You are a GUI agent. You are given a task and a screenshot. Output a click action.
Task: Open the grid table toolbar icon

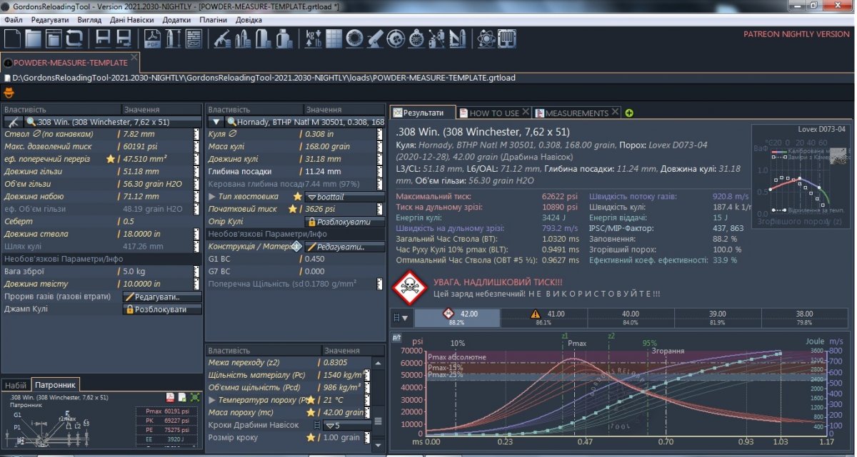tap(334, 38)
